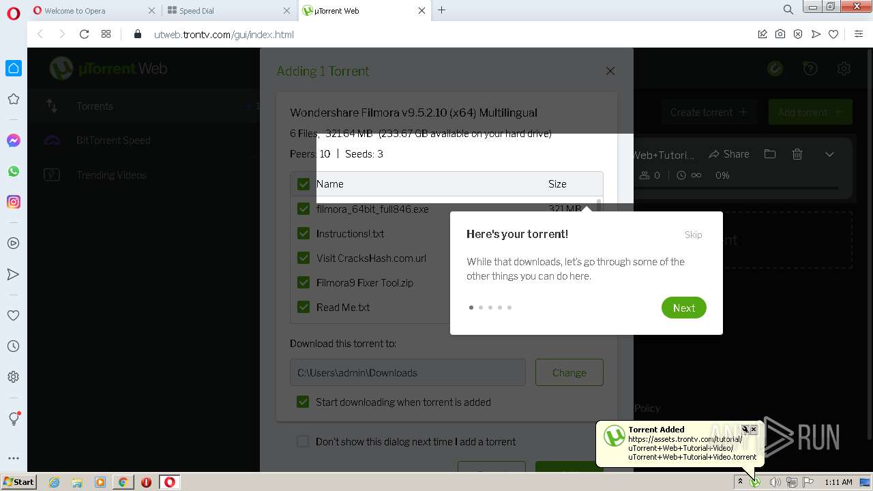Viewport: 873px width, 491px height.
Task: Uncheck Visit CracksHash.com.url file
Action: 304,258
